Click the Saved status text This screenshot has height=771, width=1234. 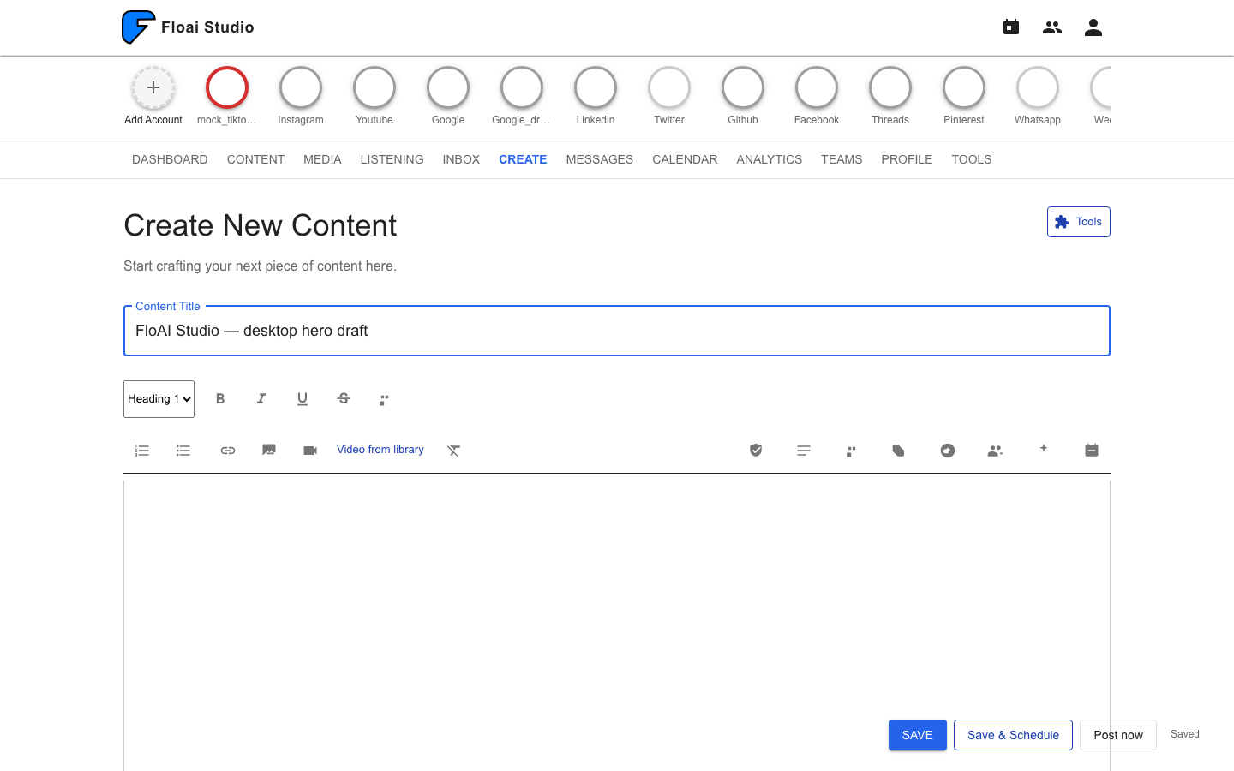[1185, 734]
